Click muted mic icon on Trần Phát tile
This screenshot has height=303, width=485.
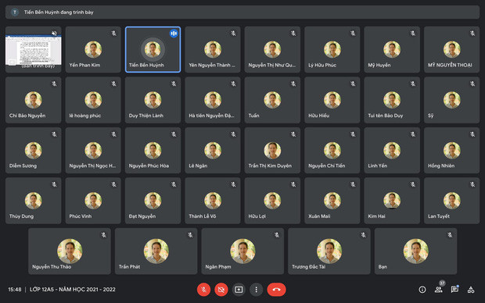[x=190, y=235]
